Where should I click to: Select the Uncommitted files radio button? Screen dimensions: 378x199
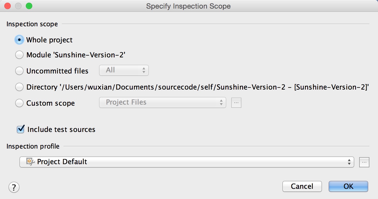[x=19, y=71]
